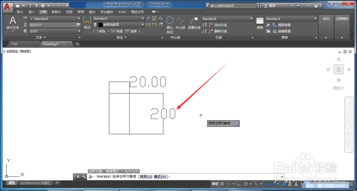Click the Center Mark (圆心标记) tool
This screenshot has width=357, height=191.
coord(170,25)
